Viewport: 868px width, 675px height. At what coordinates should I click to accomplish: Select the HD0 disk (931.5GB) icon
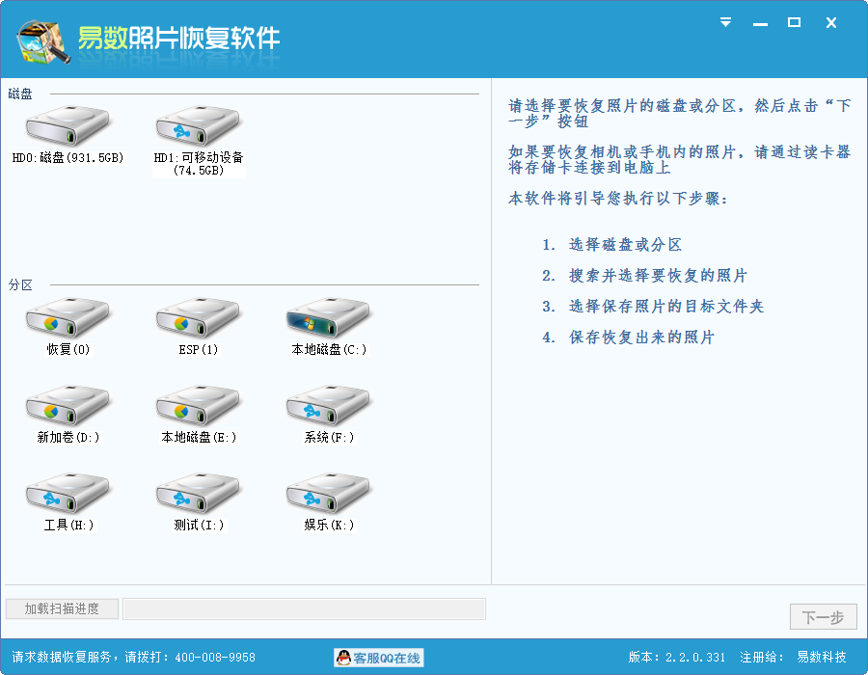click(x=69, y=127)
